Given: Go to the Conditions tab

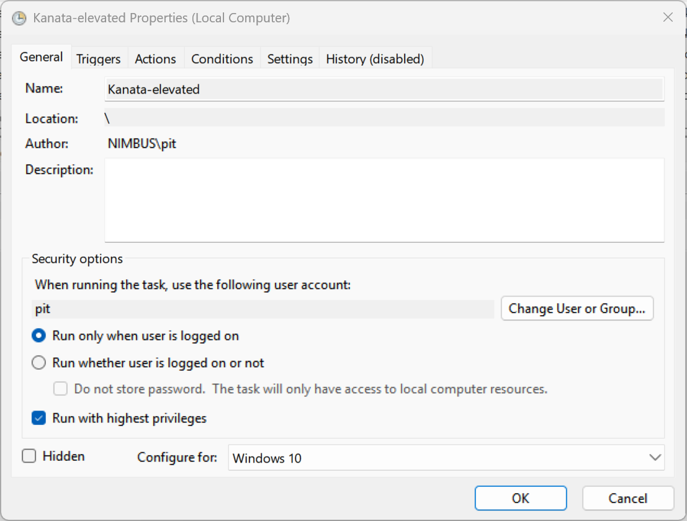Looking at the screenshot, I should 222,59.
